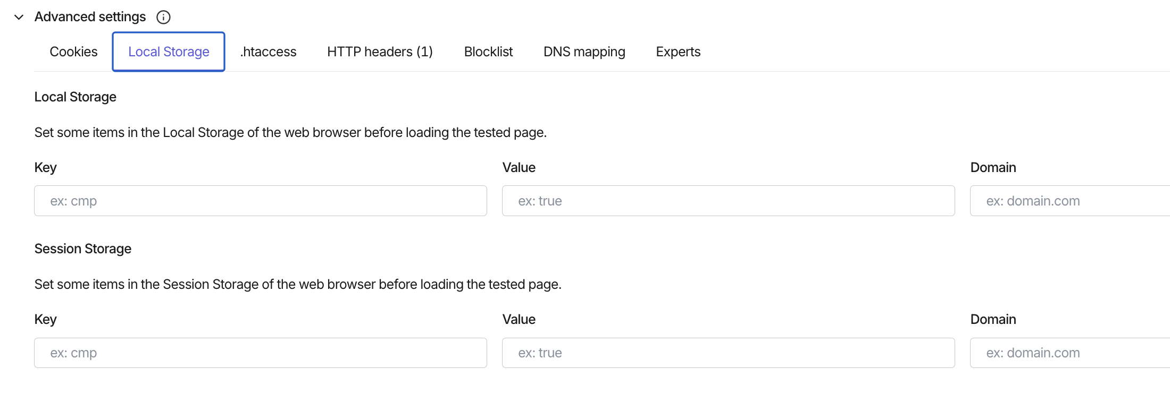Click the Session Storage section heading
The height and width of the screenshot is (394, 1170).
click(82, 249)
